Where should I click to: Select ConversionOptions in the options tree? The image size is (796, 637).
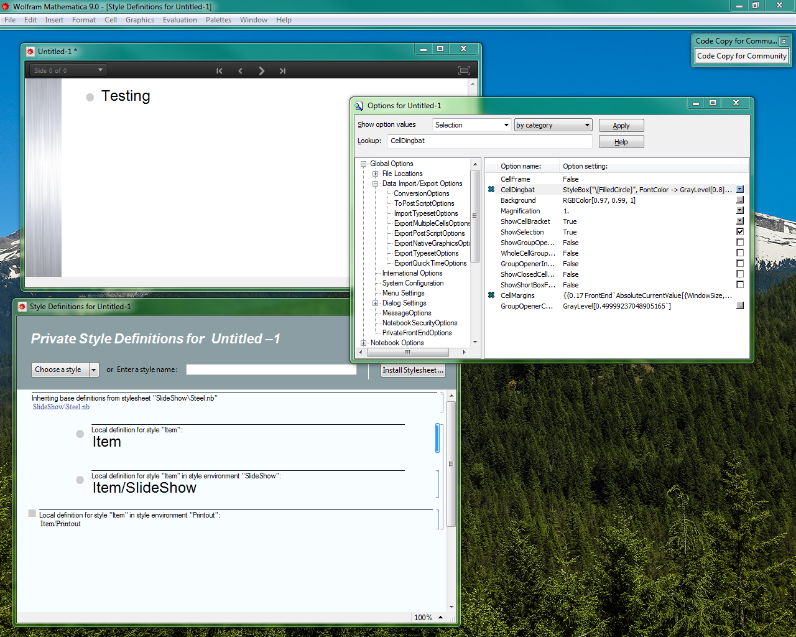[x=421, y=194]
